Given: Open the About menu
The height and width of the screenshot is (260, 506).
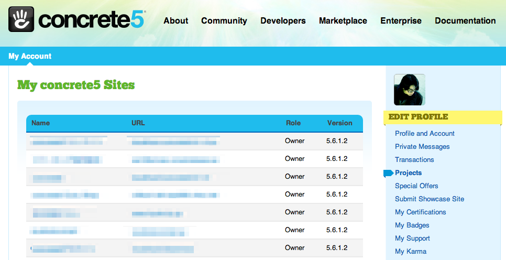Looking at the screenshot, I should tap(175, 21).
